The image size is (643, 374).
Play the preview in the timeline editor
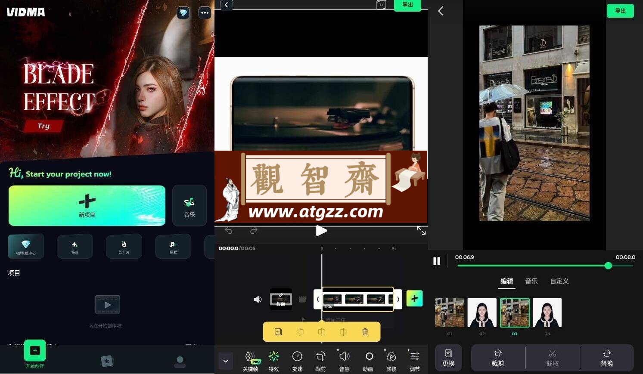pyautogui.click(x=321, y=231)
